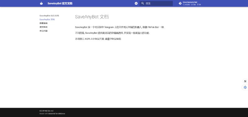The height and width of the screenshot is (117, 248).
Task: Click the paragraph mentioning PikPak Bot
Action: (120, 27)
